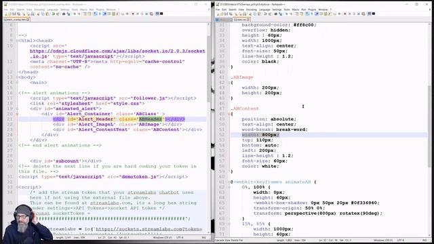434x244 pixels.
Task: Collapse the script block fold on line 33
Action: tap(17, 187)
